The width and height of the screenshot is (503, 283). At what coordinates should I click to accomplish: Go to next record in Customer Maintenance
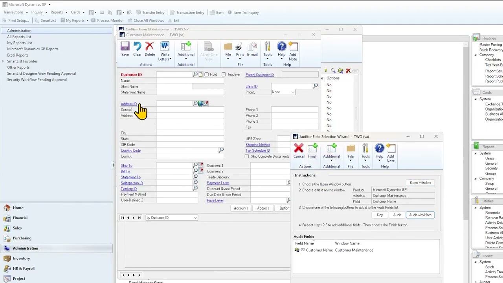(133, 218)
